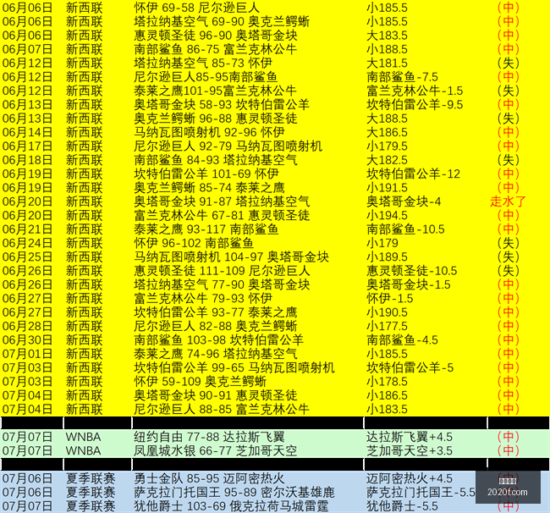Select match 奥克兰鳄蜥 96-88 惠灵顿圣徒
The image size is (550, 513).
tap(216, 119)
